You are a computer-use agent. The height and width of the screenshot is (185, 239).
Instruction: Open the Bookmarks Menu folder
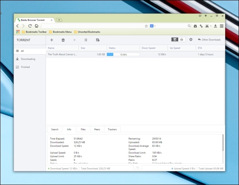(60, 32)
